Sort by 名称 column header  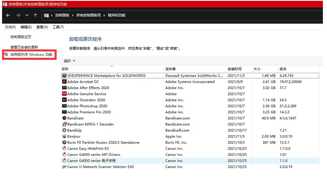point(65,69)
